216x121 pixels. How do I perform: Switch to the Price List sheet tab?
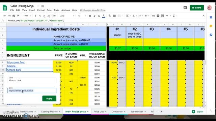(x=99, y=112)
